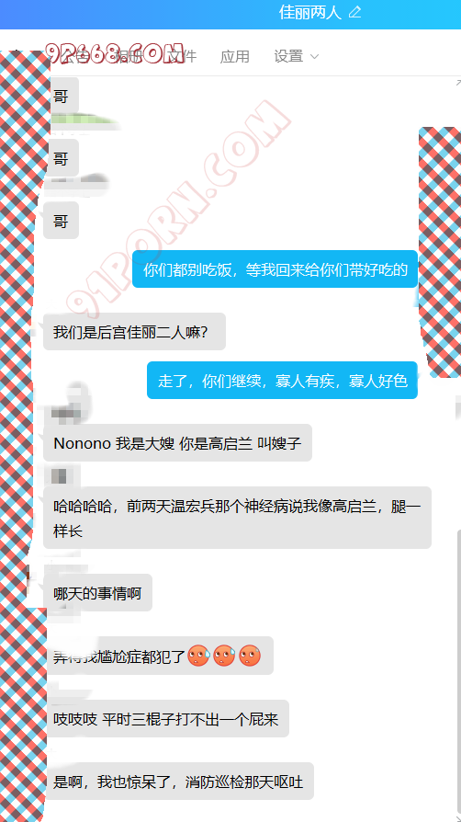461x822 pixels.
Task: Open the 设置 menu label
Action: click(x=288, y=56)
